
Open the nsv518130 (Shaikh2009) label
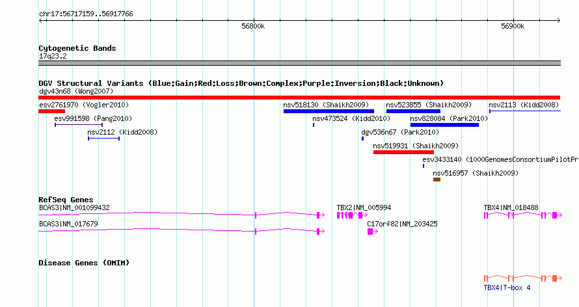[x=326, y=105]
